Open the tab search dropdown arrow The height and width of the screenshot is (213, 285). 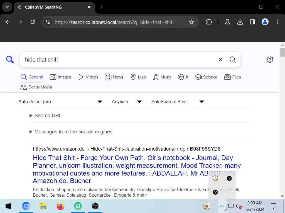[7, 7]
